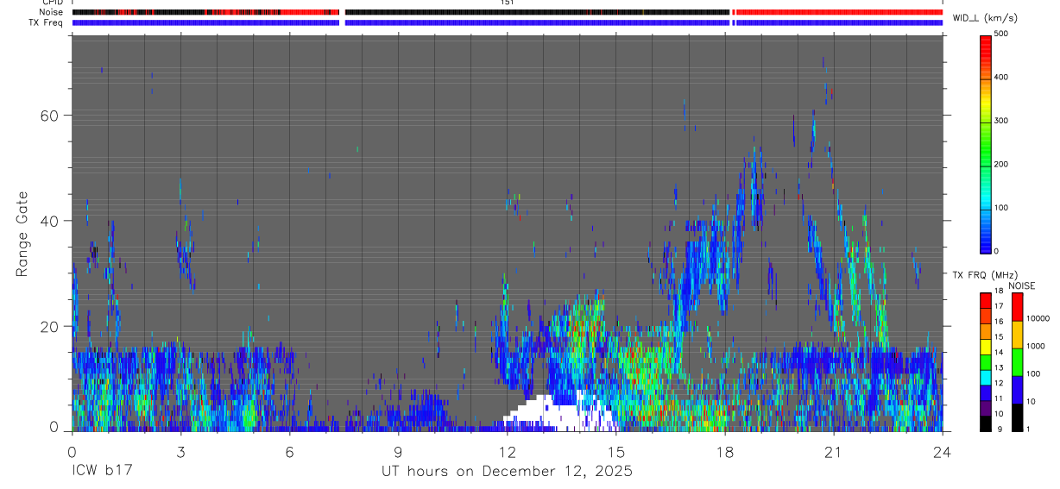Screen dimensions: 1060x489
Task: Click the 'TX Freq' row label at top left
Action: 47,22
